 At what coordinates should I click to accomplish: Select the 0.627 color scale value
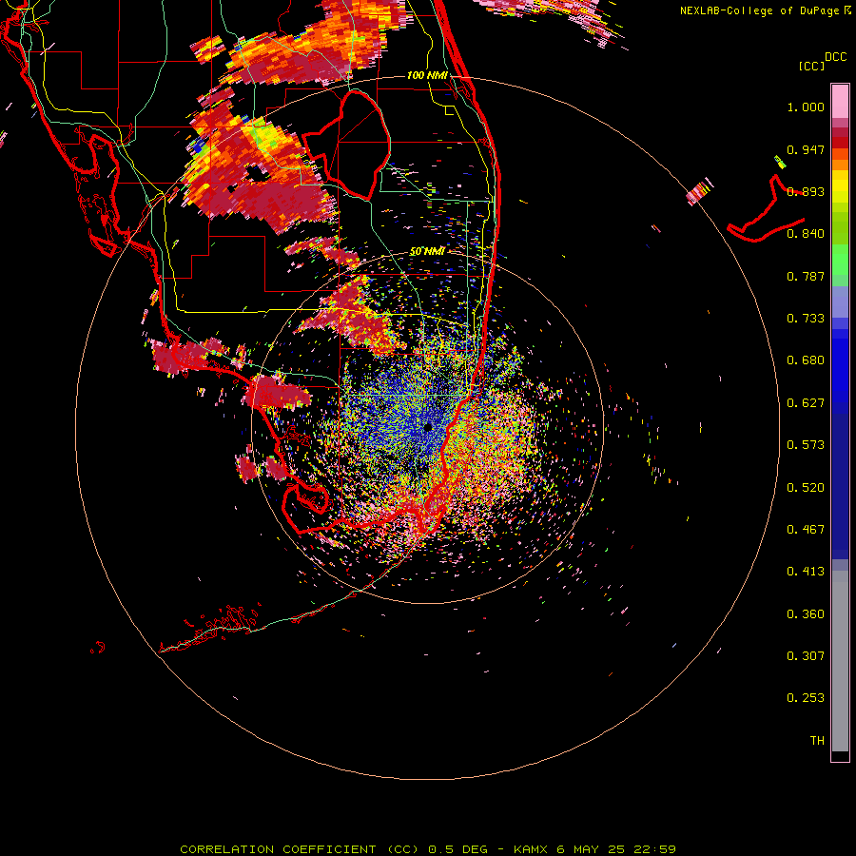806,403
